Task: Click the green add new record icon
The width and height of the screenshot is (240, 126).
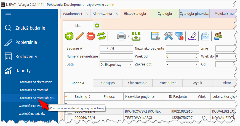Action: pyautogui.click(x=69, y=36)
